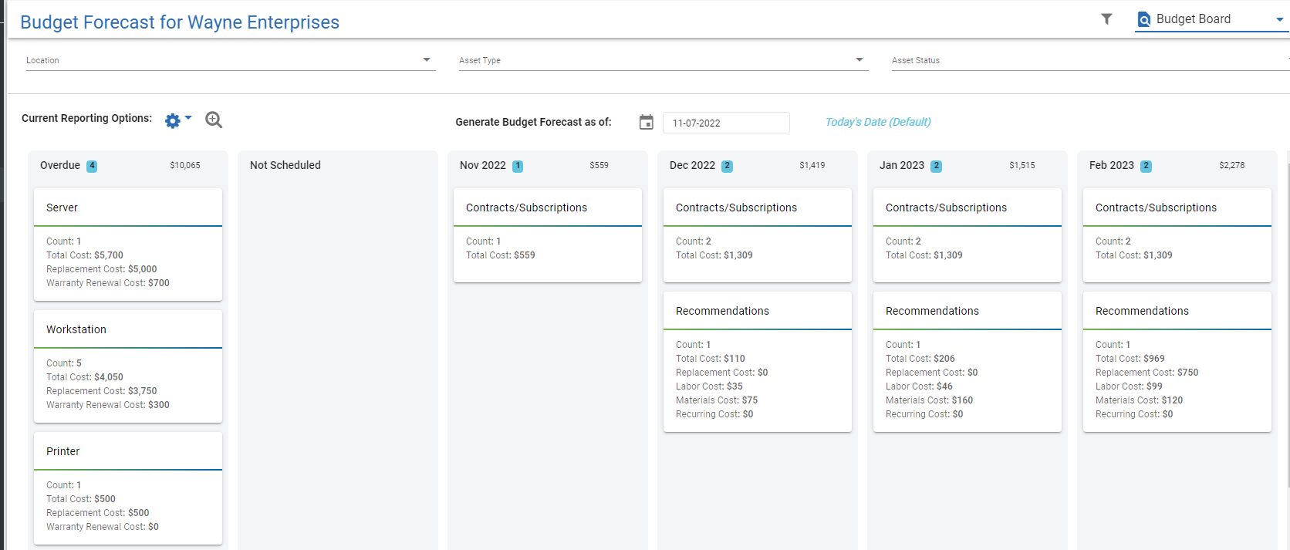The width and height of the screenshot is (1290, 550).
Task: Open Feb 2023 Recommendations card
Action: [x=1177, y=361]
